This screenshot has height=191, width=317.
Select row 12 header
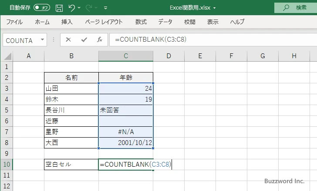[7, 186]
